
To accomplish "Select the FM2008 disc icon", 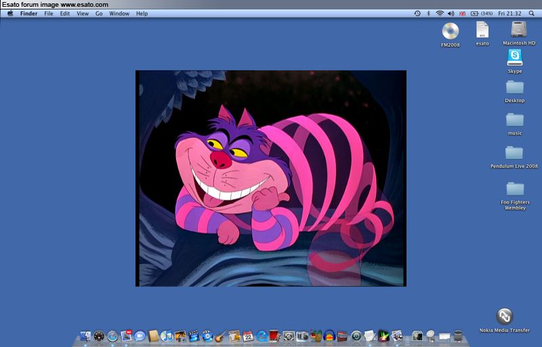I will click(x=451, y=31).
